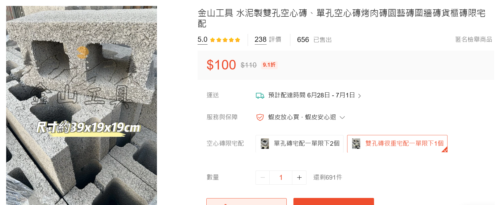Screen dimensions: 495x205
Task: Click the outlined add-to-cart button at bottom
Action: pyautogui.click(x=247, y=202)
